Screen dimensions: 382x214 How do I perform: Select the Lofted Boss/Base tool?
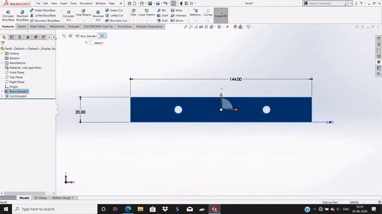coord(43,15)
